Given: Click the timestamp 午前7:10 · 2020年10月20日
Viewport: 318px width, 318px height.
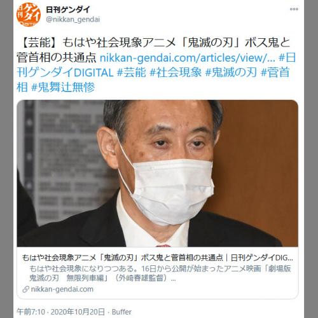Looking at the screenshot, I should click(60, 312).
